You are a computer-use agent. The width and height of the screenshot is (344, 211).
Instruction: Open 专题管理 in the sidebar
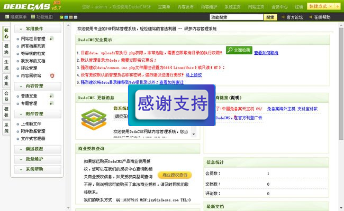(x=29, y=103)
